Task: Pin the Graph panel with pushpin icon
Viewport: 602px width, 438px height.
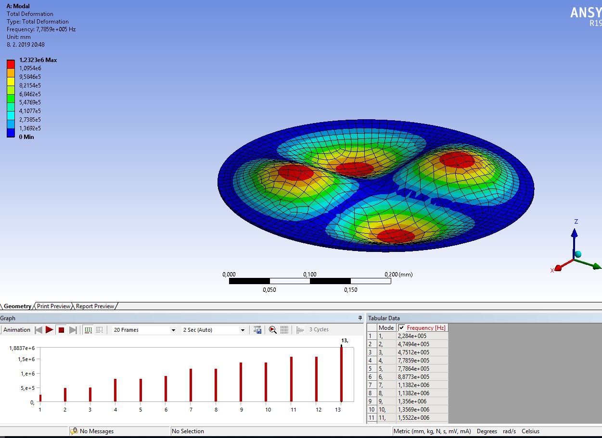Action: (360, 318)
